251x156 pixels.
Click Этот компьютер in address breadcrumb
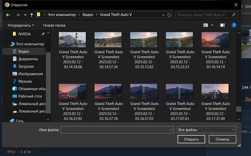coord(62,15)
